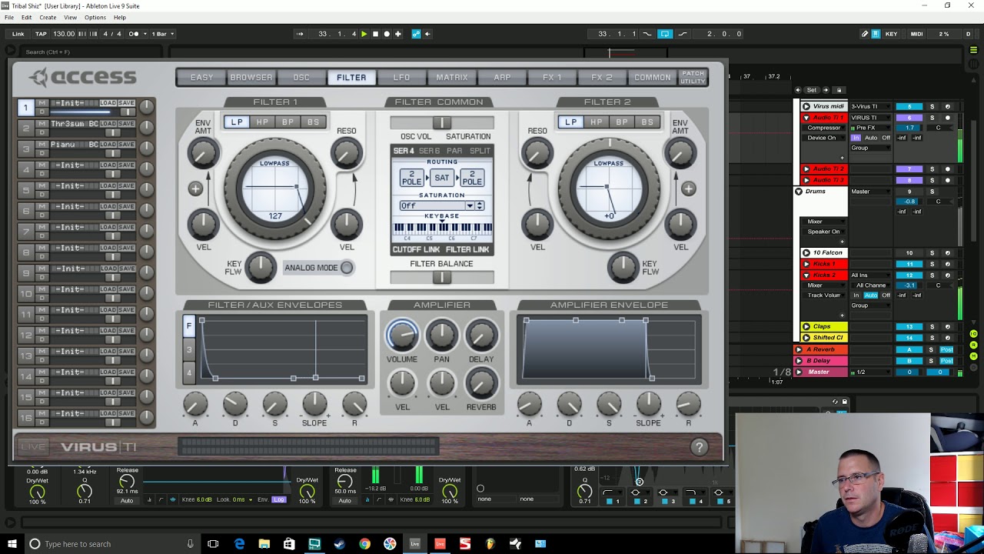
Task: Open Steam from the Windows taskbar
Action: coord(339,544)
